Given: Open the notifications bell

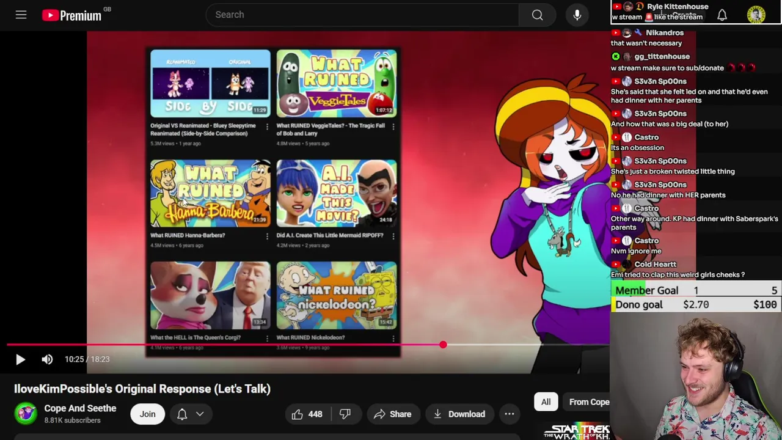Looking at the screenshot, I should click(x=722, y=15).
